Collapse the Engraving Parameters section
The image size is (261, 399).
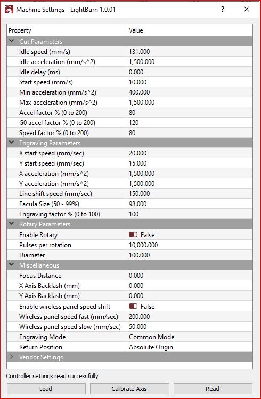(12, 143)
